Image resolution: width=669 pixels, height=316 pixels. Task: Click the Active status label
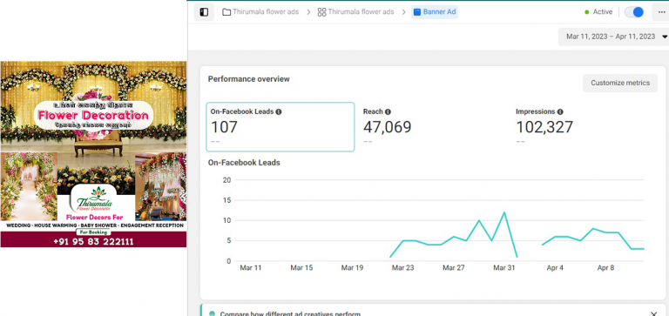point(603,12)
